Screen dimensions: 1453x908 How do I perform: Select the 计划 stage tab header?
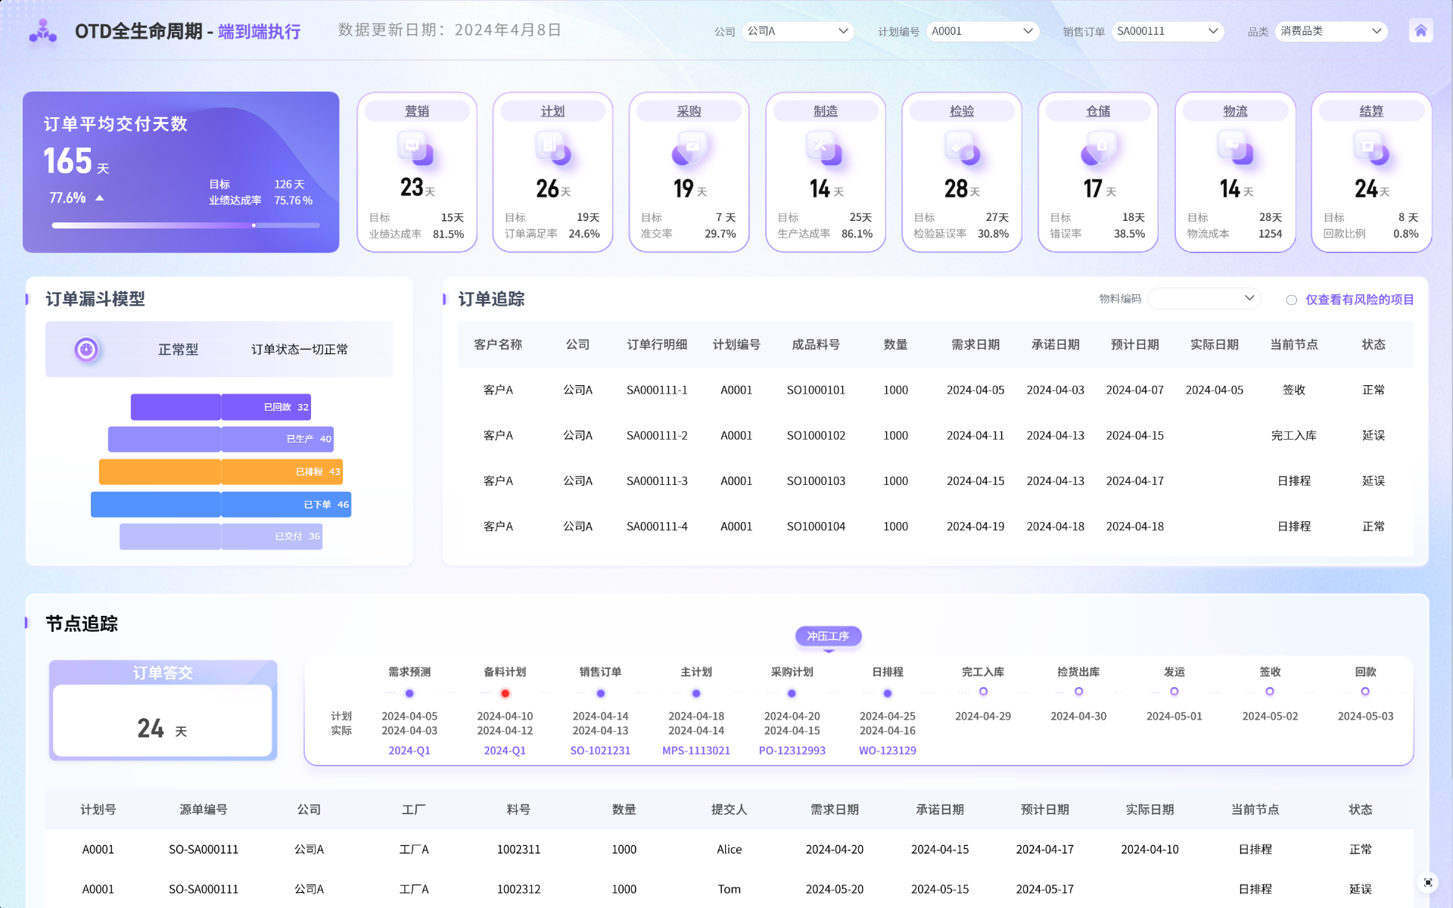(x=552, y=111)
